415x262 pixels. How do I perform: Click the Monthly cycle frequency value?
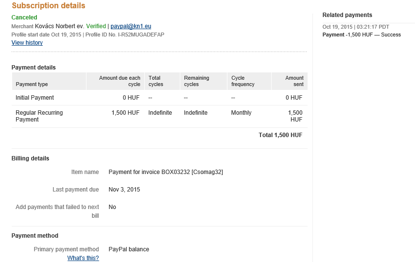coord(242,113)
